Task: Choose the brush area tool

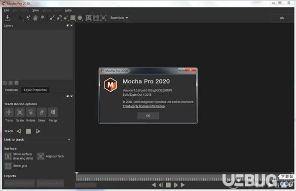Action: click(x=66, y=18)
